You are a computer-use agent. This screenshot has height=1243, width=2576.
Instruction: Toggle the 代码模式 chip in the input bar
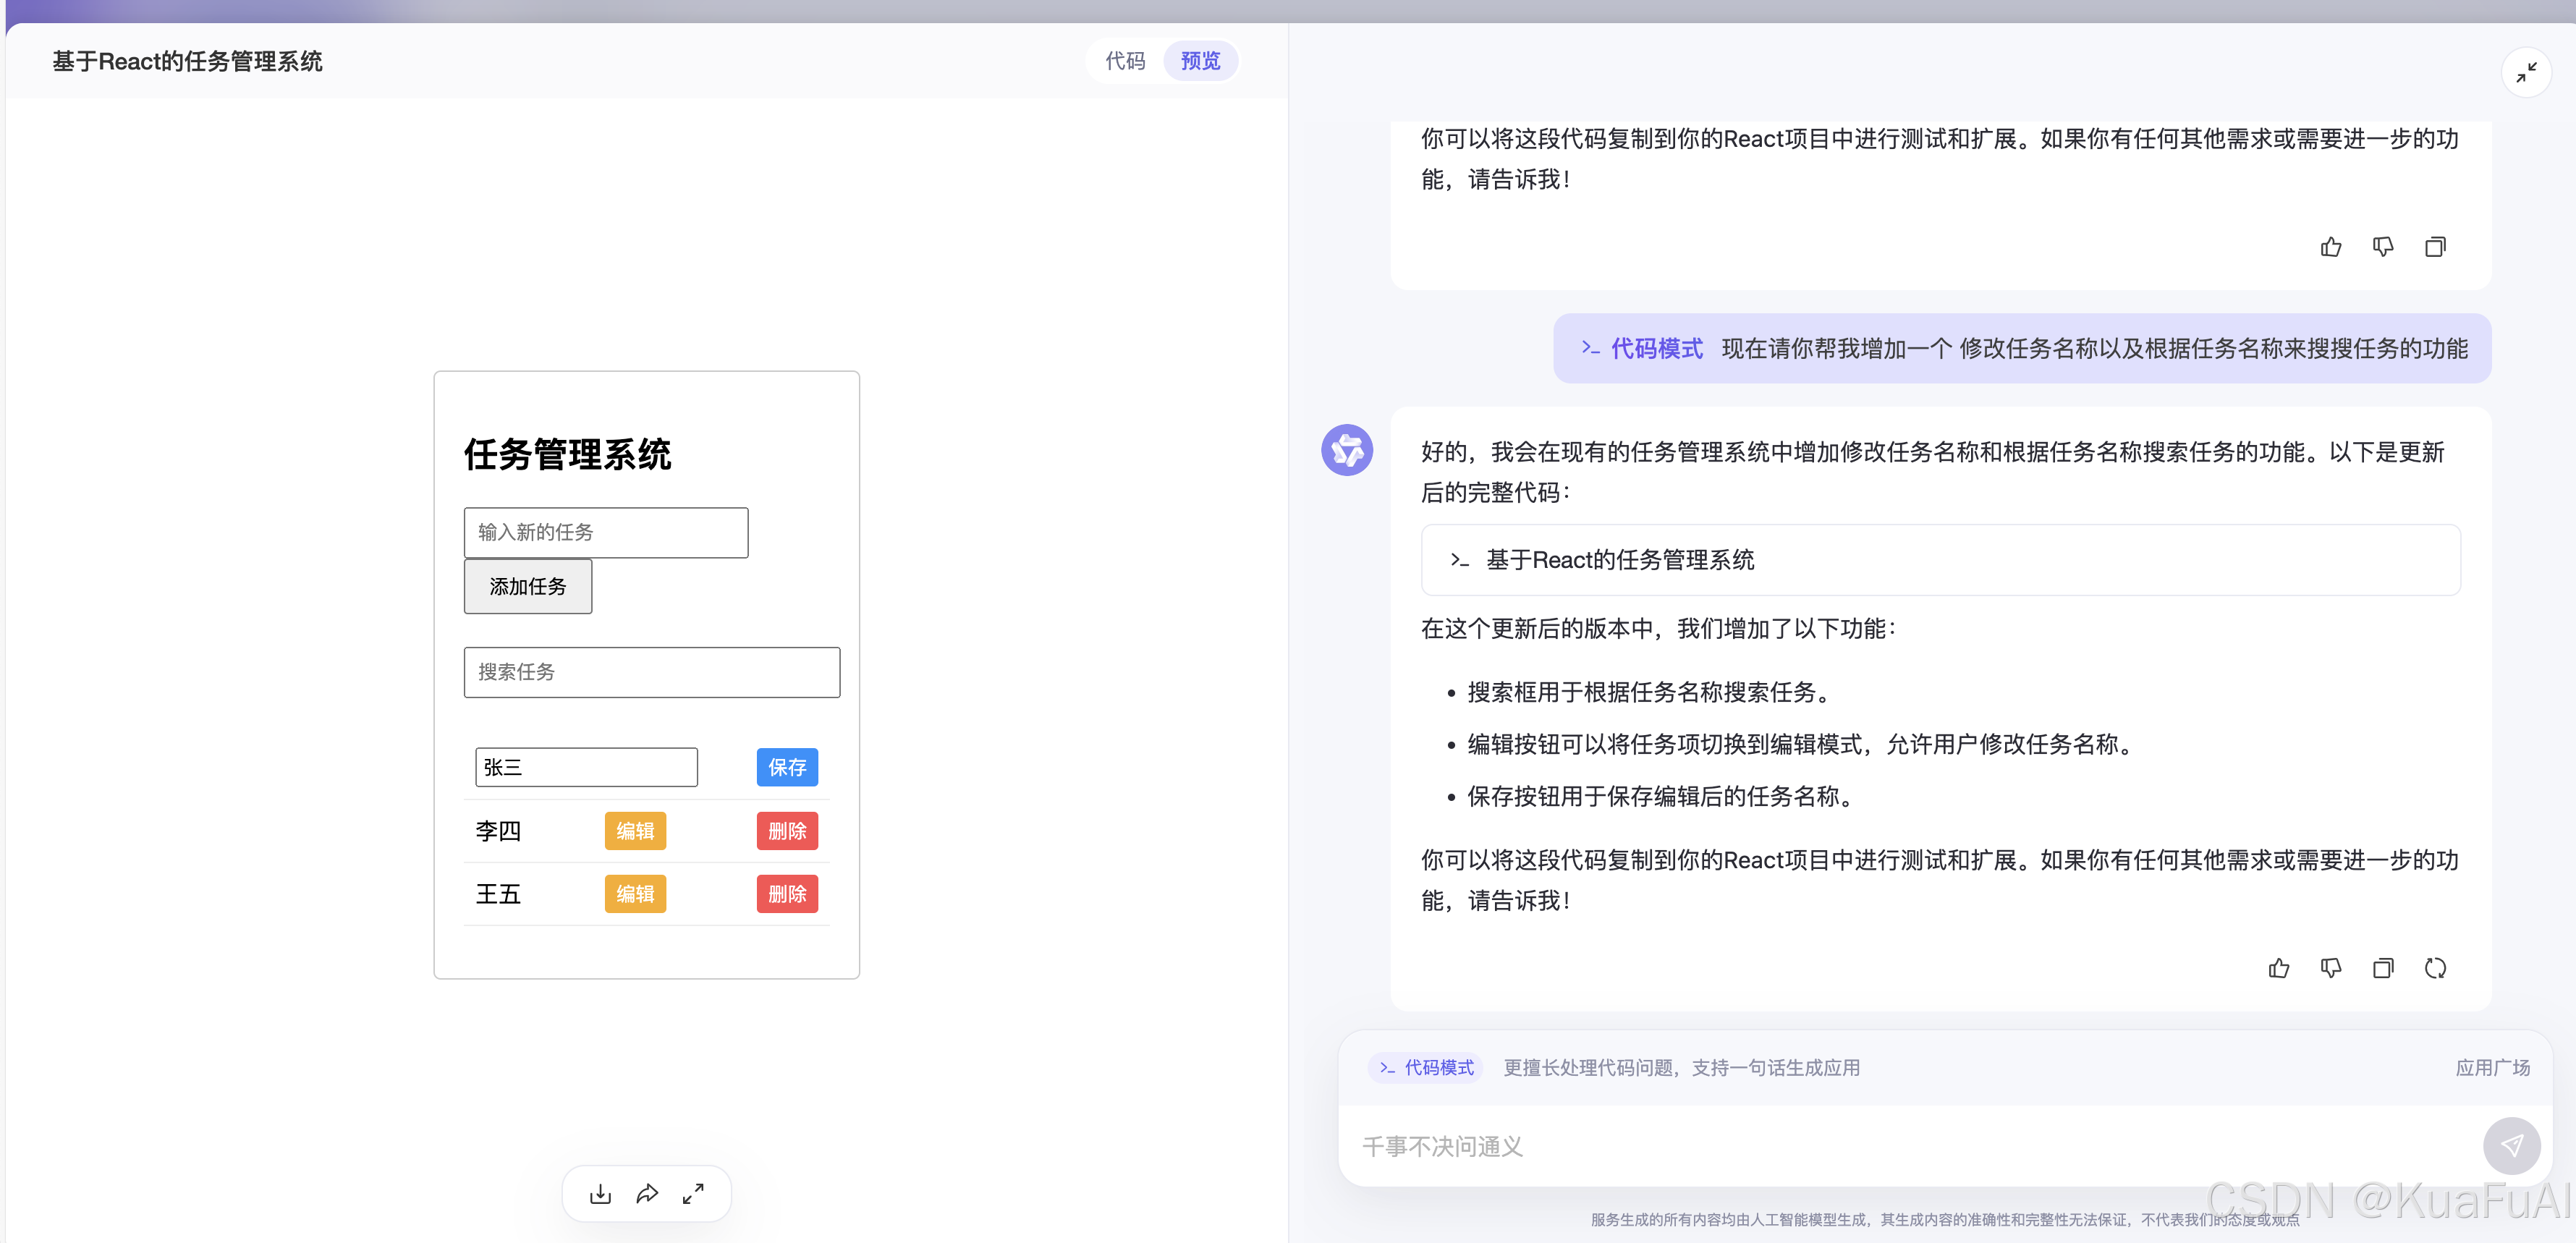(x=1426, y=1068)
